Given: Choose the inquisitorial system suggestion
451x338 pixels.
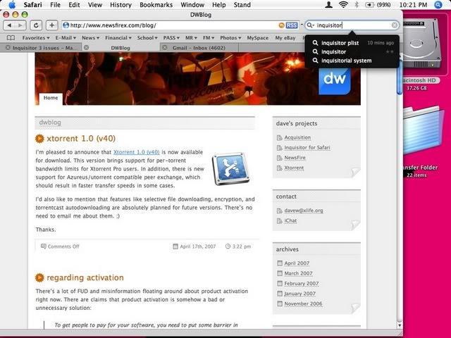Looking at the screenshot, I should pyautogui.click(x=352, y=61).
